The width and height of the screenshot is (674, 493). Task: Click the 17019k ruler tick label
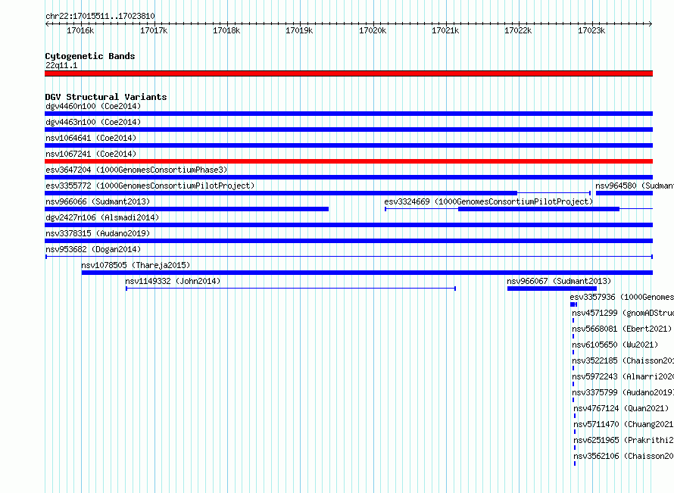point(299,30)
